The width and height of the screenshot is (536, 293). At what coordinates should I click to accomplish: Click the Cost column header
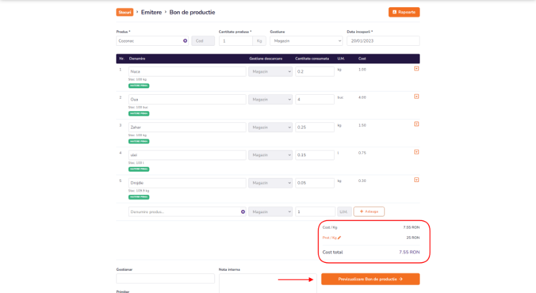point(362,58)
